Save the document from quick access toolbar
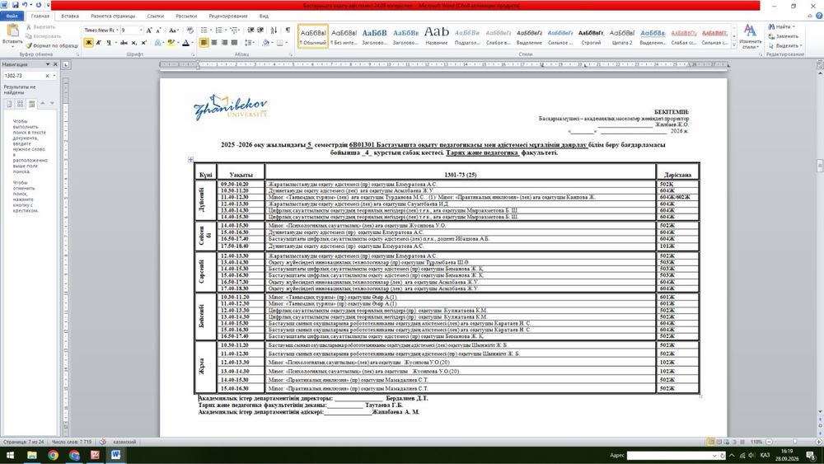This screenshot has height=464, width=824. pos(15,5)
